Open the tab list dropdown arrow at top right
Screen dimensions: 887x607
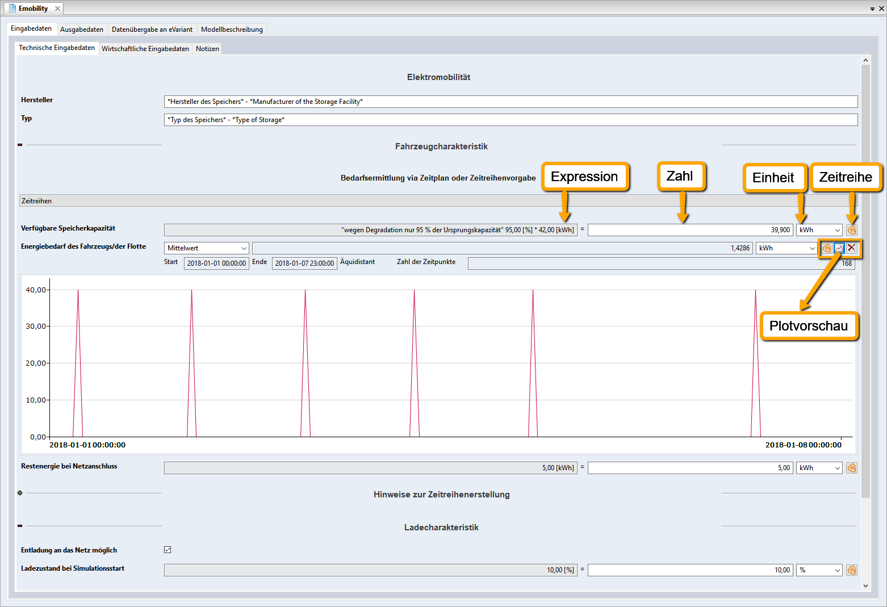click(x=872, y=9)
